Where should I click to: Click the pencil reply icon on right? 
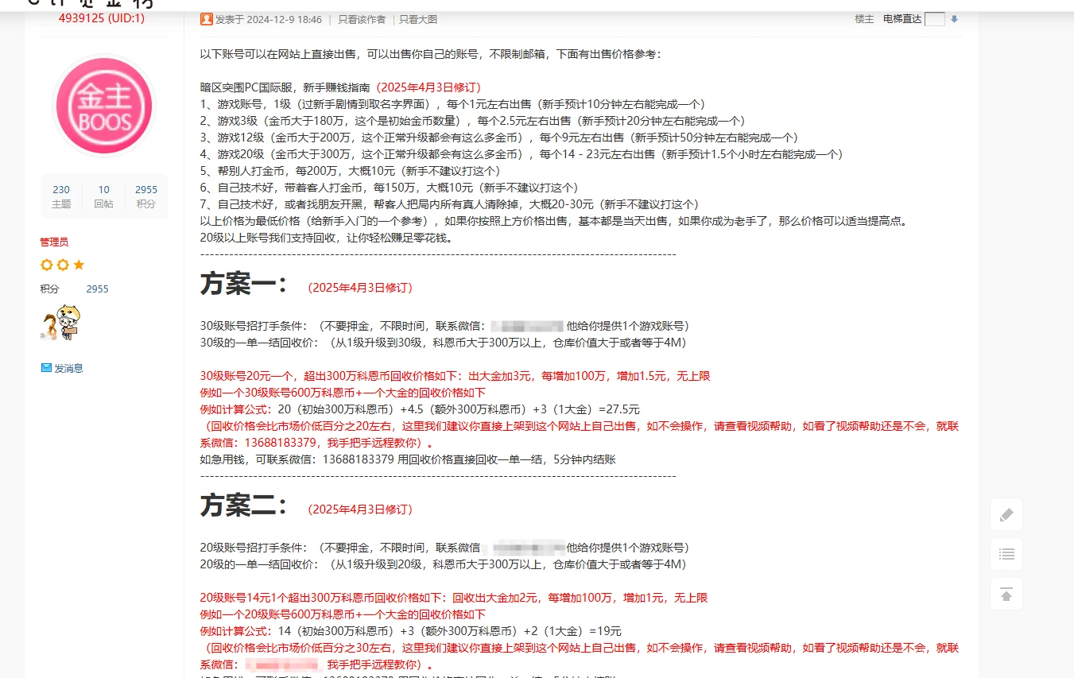(1006, 514)
